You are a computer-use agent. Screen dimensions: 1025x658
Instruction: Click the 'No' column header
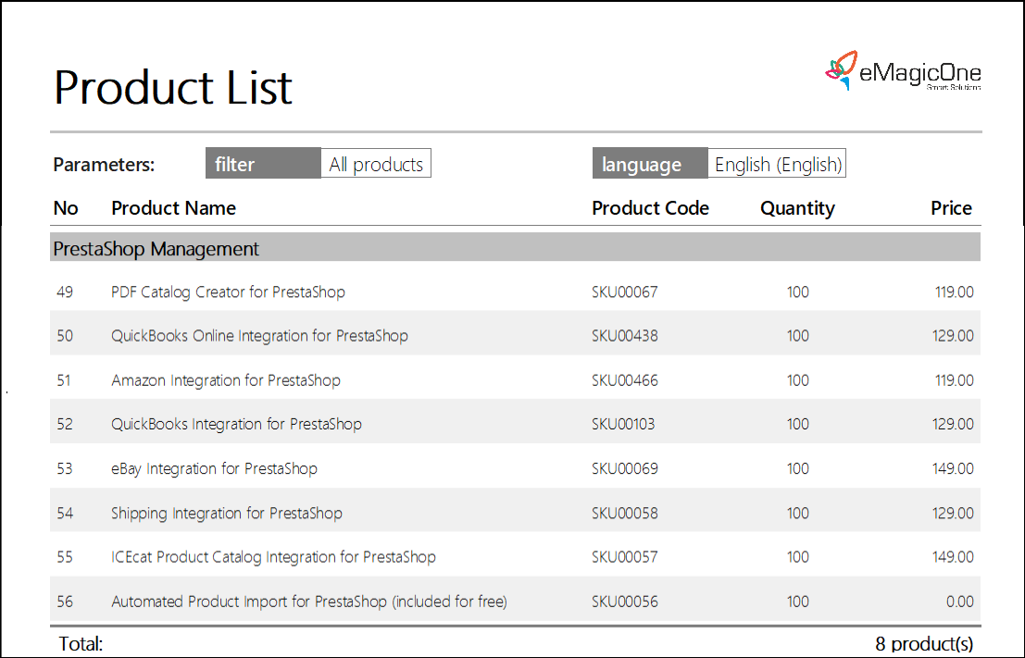[66, 208]
